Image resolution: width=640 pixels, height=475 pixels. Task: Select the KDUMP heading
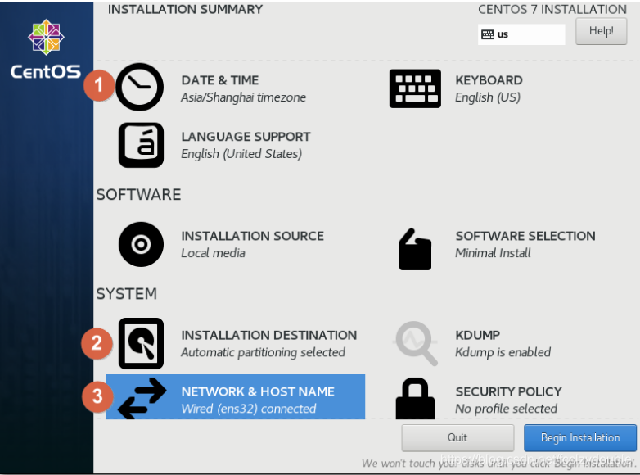(x=478, y=335)
